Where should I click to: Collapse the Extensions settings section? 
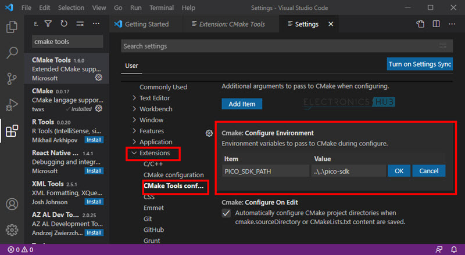134,154
